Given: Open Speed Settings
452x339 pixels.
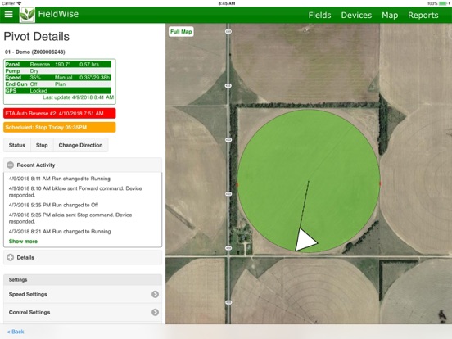Looking at the screenshot, I should 83,294.
